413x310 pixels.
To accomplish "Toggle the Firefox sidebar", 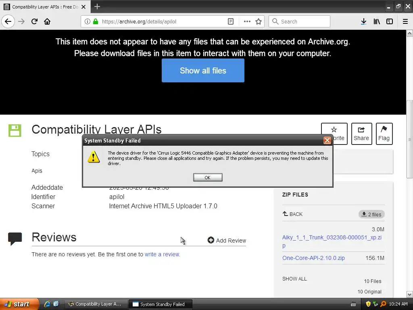I will [x=390, y=21].
